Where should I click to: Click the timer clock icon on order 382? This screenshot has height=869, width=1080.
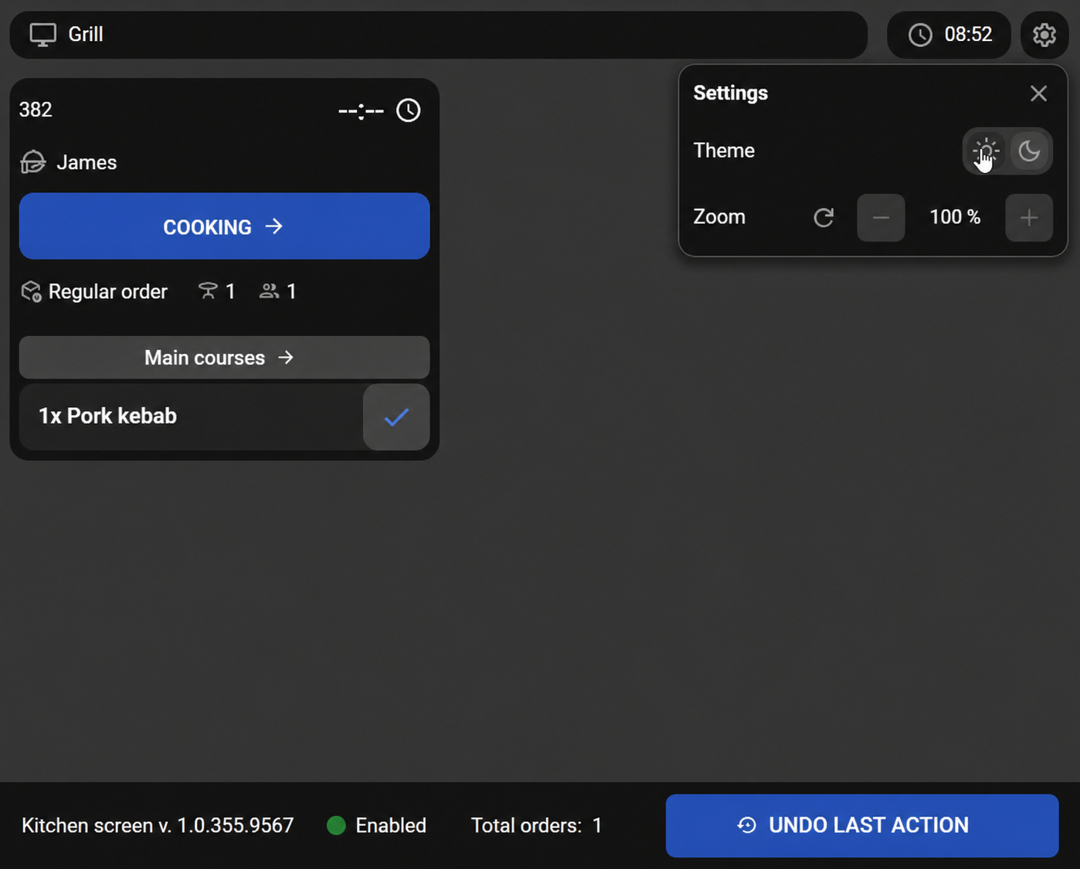(x=409, y=110)
